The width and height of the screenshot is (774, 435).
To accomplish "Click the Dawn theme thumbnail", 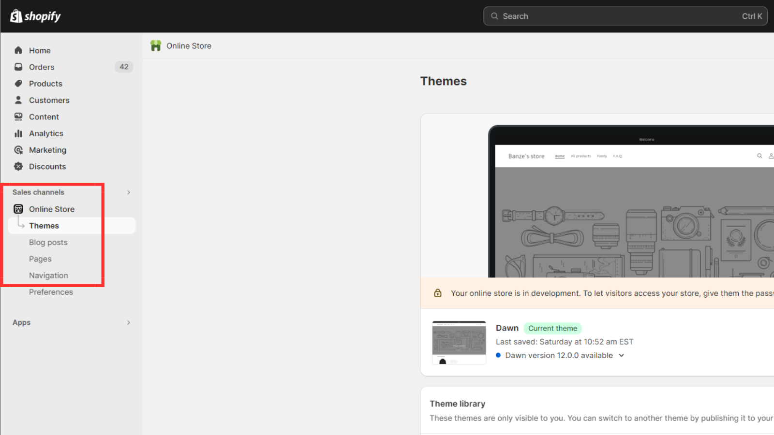I will click(459, 342).
